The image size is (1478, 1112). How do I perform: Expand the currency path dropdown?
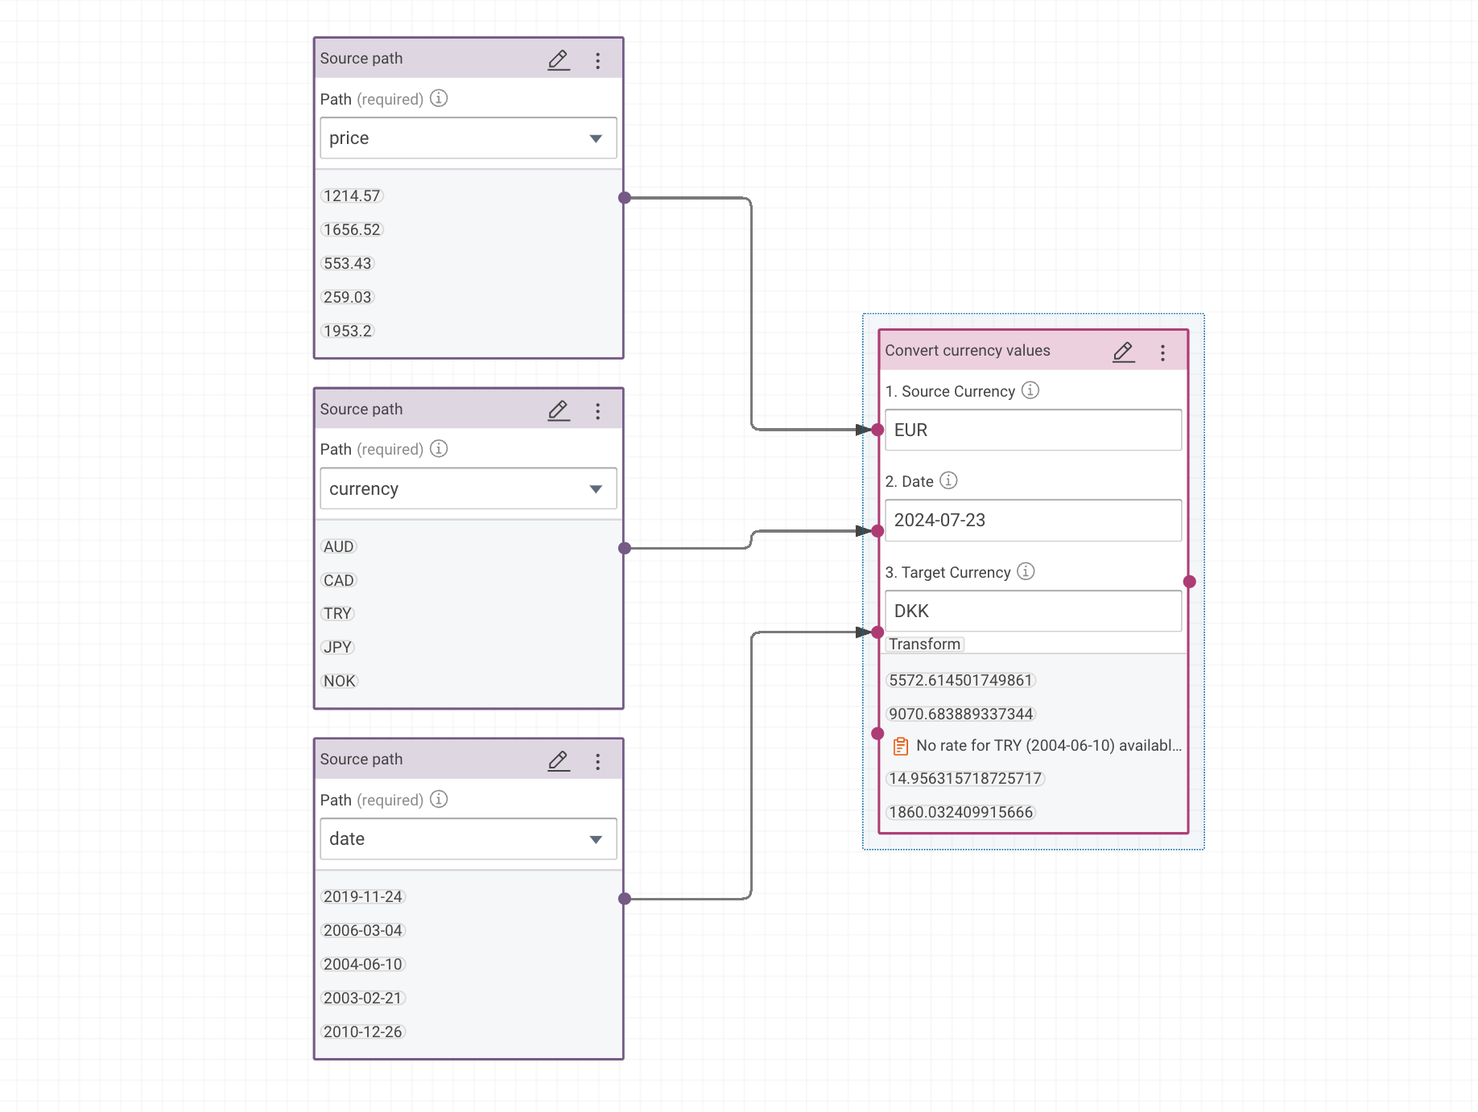tap(596, 489)
